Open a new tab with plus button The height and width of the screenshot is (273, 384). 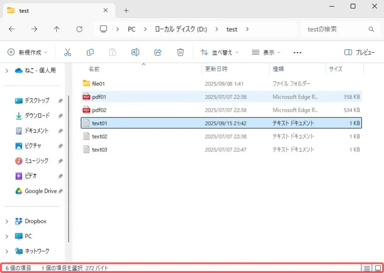(x=126, y=10)
